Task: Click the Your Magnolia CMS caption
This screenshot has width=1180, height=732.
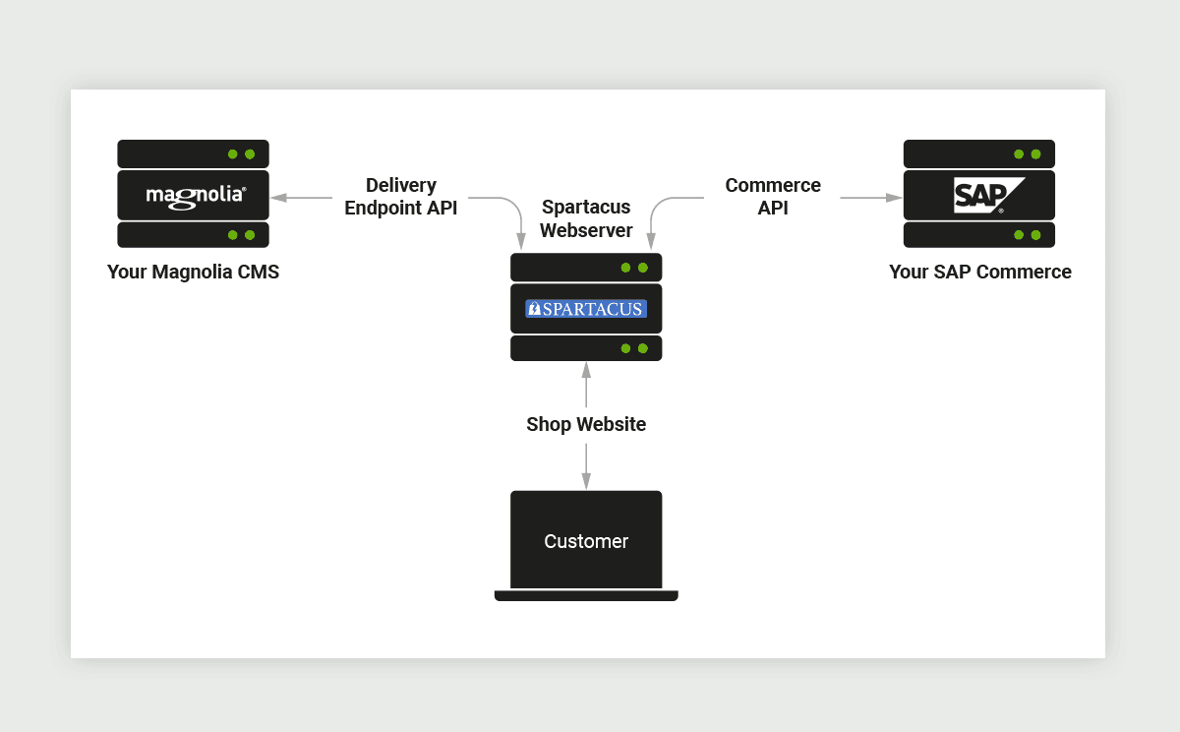Action: click(x=193, y=273)
